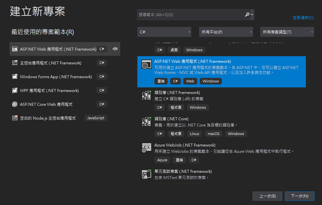Pin the recent ASP.NET Web template
The height and width of the screenshot is (205, 322).
[x=115, y=49]
